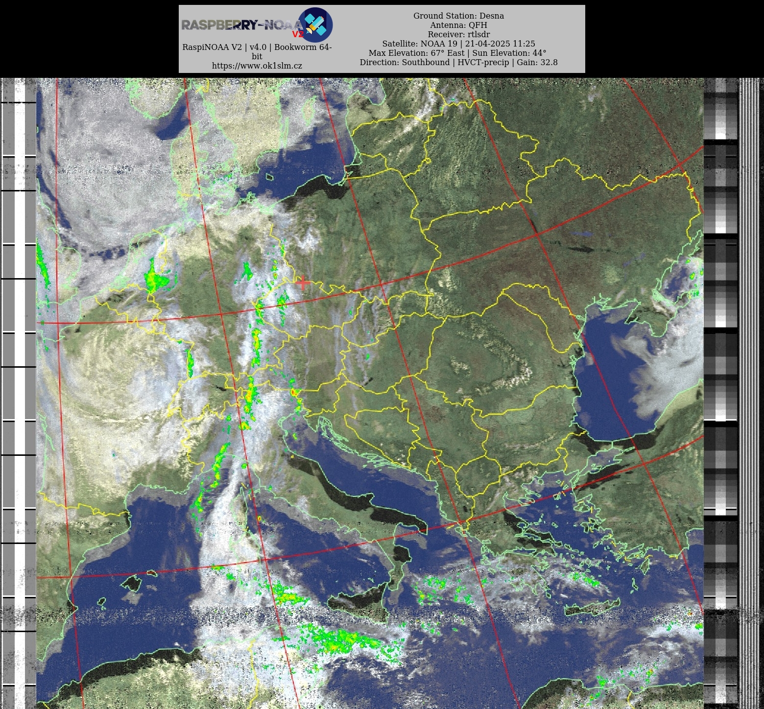Image resolution: width=764 pixels, height=709 pixels.
Task: Open the https://www.ok1slm.cz link text
Action: pyautogui.click(x=257, y=66)
